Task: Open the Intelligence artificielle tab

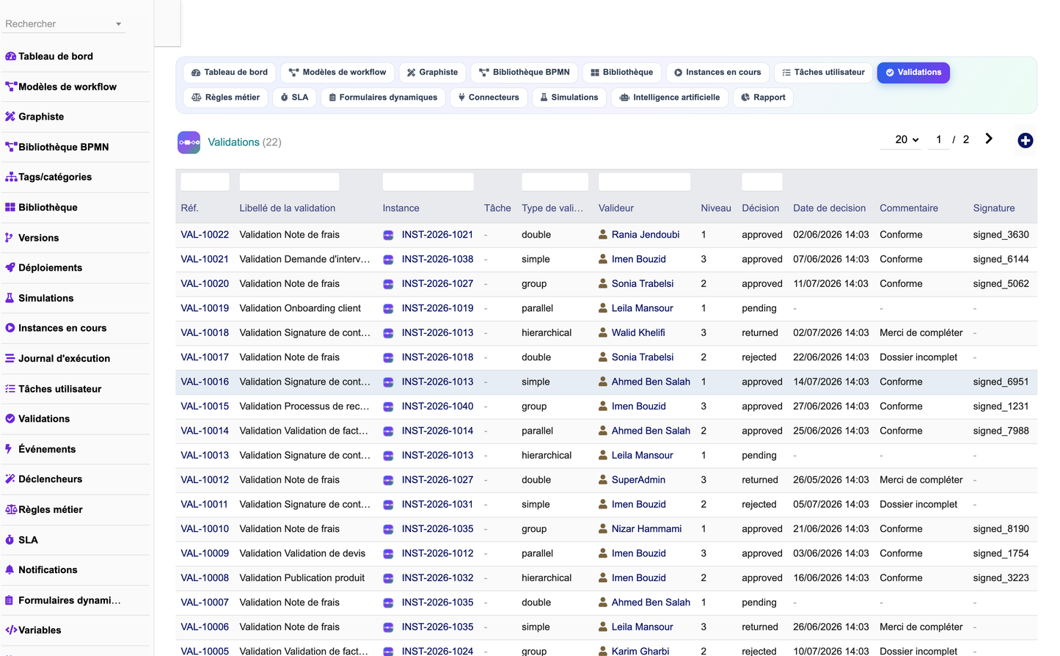Action: [670, 98]
